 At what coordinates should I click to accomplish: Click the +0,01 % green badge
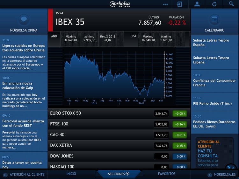(x=180, y=135)
